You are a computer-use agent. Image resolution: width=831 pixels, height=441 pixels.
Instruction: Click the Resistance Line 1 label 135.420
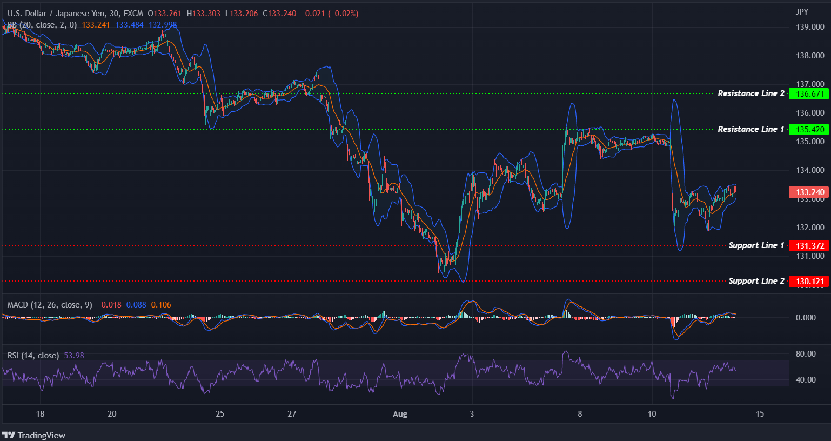tap(810, 129)
